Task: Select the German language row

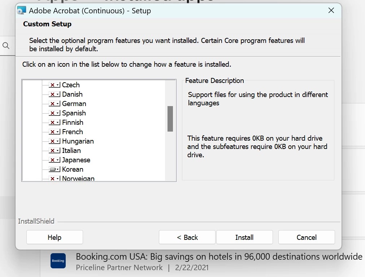Action: tap(74, 104)
